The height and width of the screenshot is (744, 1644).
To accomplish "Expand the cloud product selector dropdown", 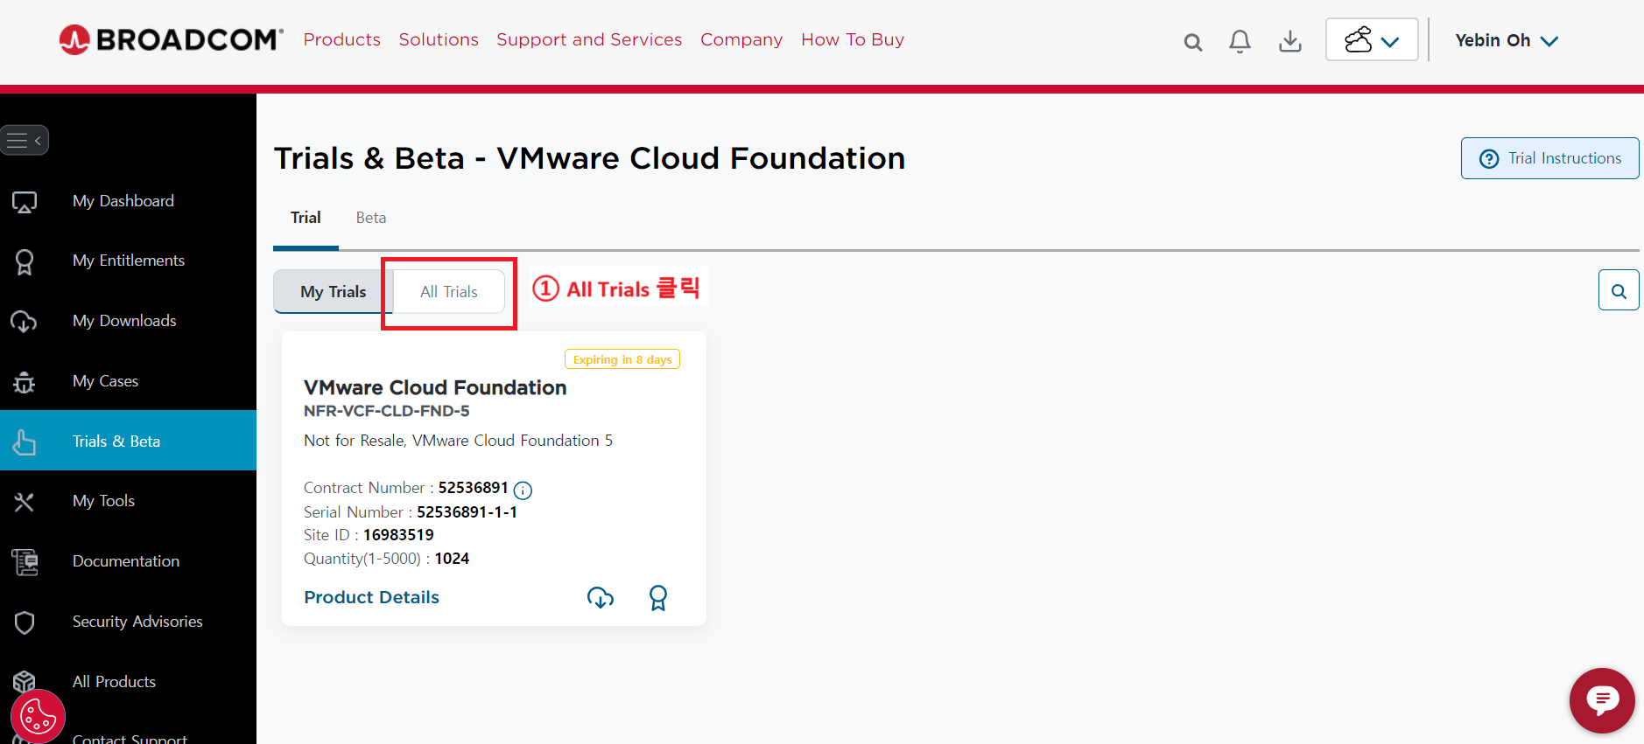I will coord(1371,40).
